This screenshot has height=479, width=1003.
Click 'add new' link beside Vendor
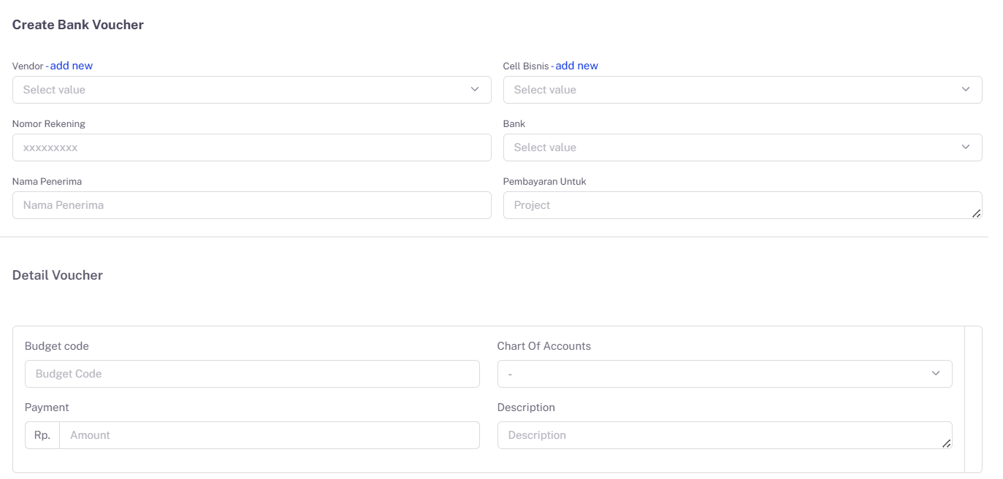tap(72, 66)
